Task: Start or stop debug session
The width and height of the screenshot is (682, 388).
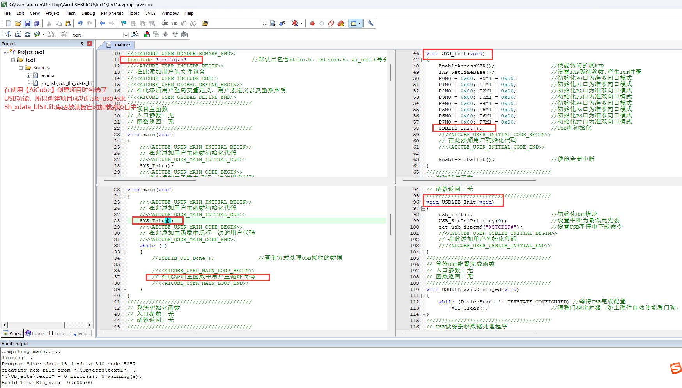Action: pos(295,23)
